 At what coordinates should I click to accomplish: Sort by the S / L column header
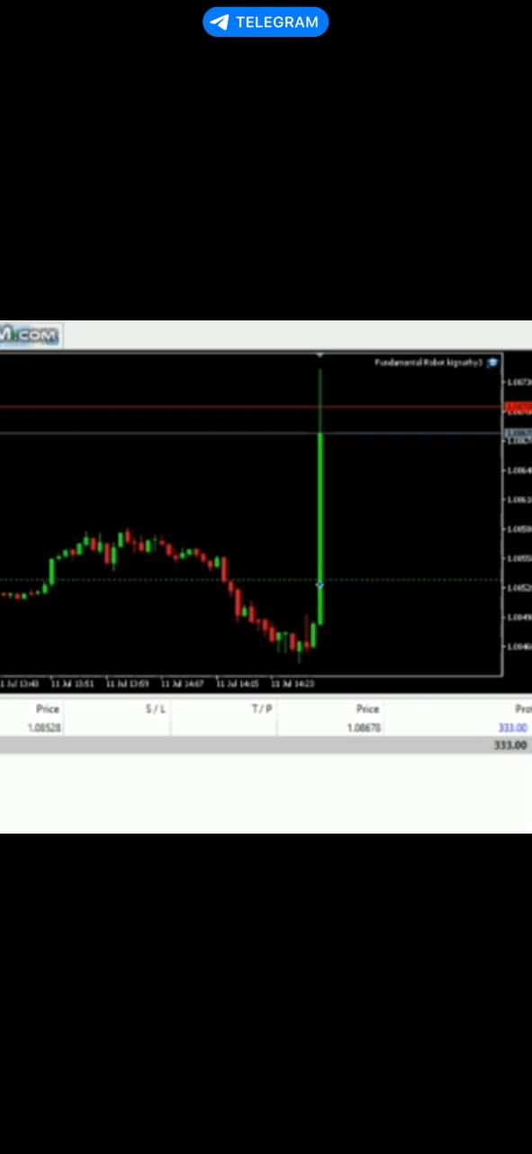click(156, 710)
